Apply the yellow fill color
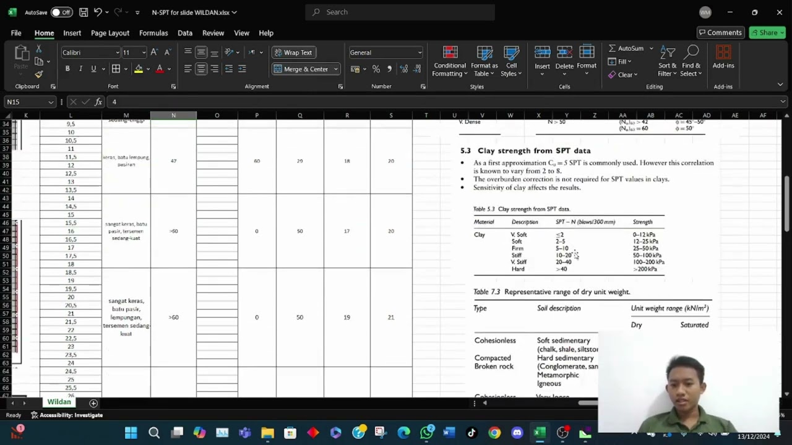792x445 pixels. point(139,69)
